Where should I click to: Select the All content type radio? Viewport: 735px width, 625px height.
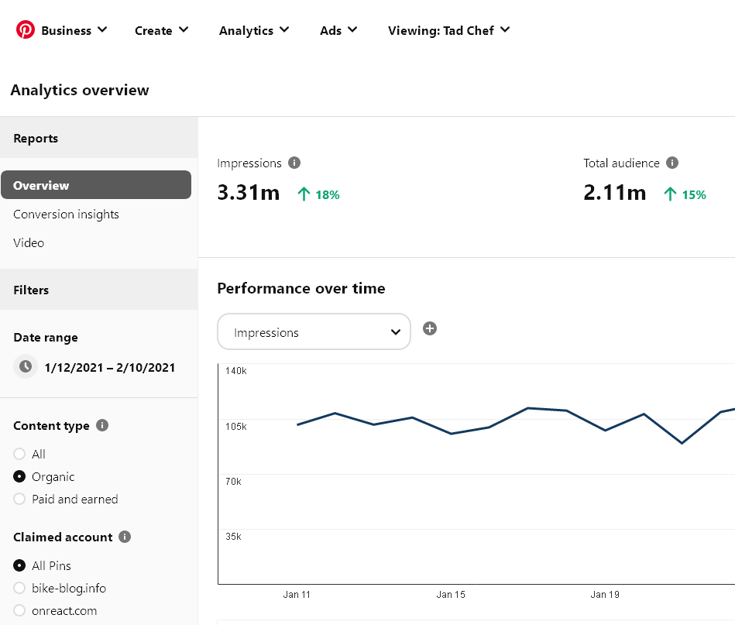pos(19,454)
